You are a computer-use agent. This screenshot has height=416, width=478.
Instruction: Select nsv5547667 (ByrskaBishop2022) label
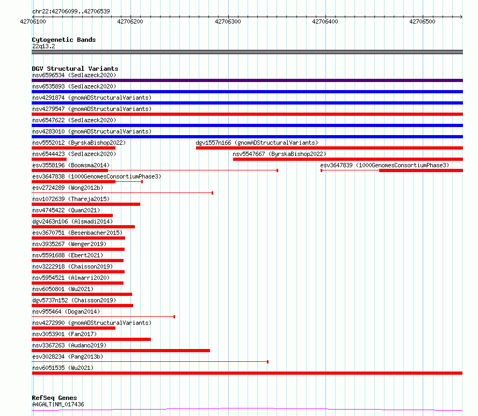click(x=279, y=154)
